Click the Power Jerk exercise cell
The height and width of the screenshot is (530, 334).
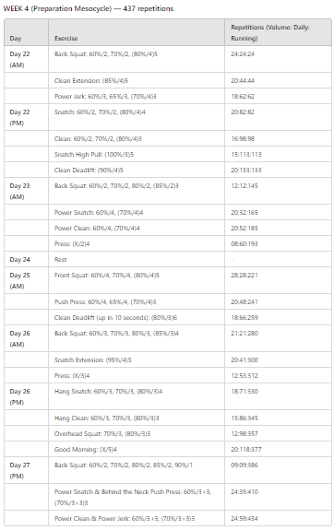(137, 97)
